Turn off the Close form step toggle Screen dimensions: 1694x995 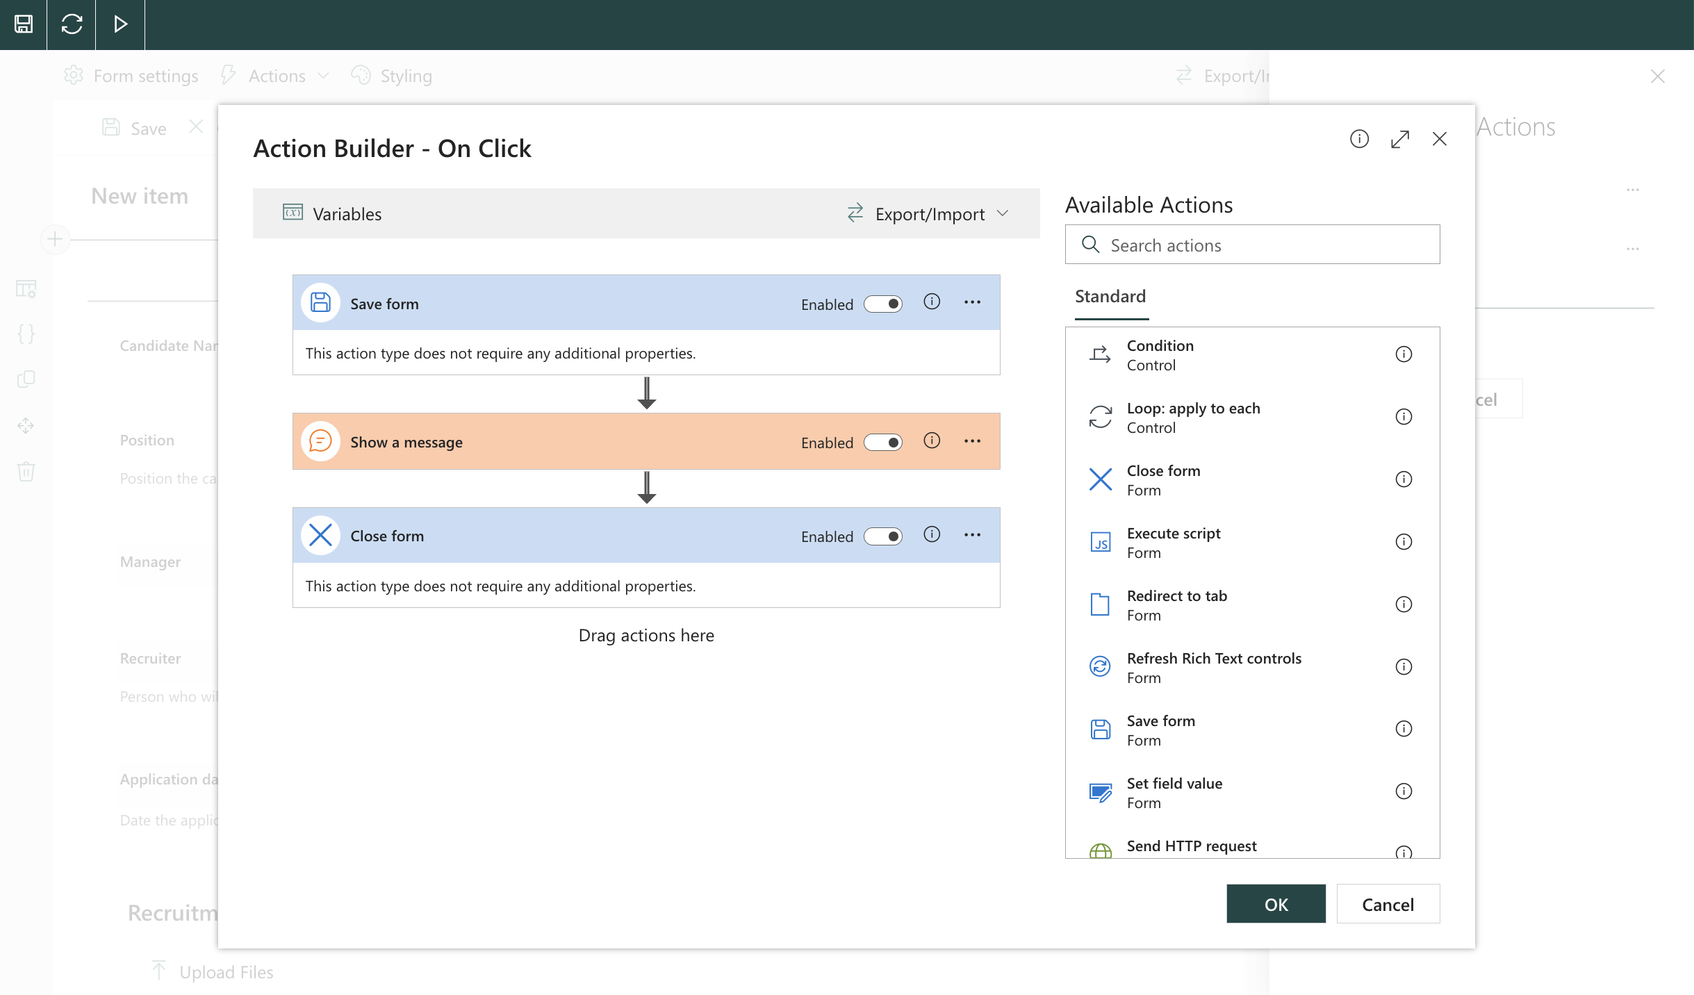pos(883,536)
